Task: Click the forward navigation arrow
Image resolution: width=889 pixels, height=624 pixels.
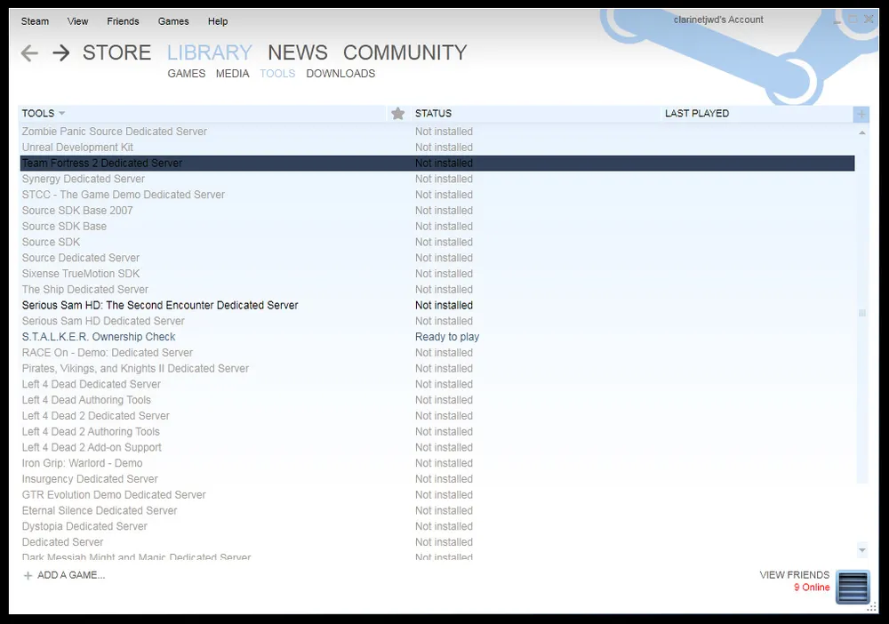Action: click(60, 53)
